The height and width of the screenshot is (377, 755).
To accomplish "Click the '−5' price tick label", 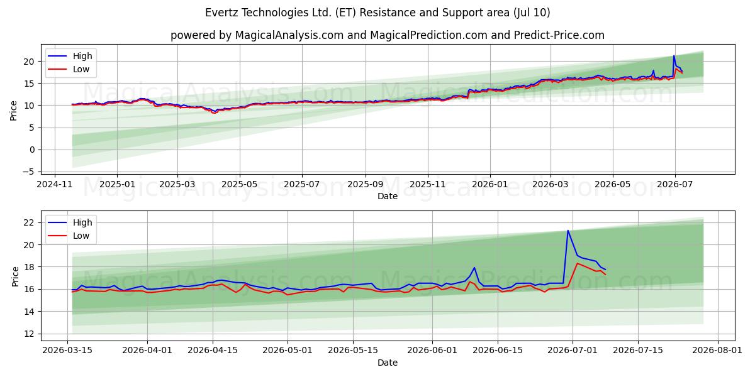I will 29,172.
